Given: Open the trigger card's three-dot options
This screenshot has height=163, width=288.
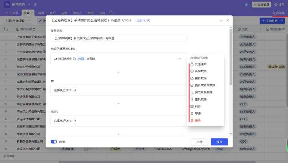Looking at the screenshot, I should pos(180,59).
